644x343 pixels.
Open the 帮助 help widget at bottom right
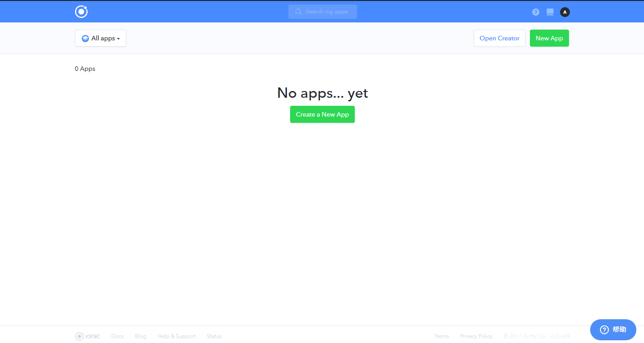tap(613, 330)
